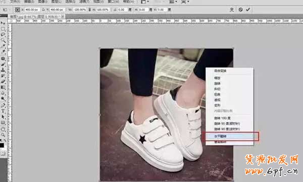Select the Rectangle shape tool
The image size is (303, 182).
(3, 123)
